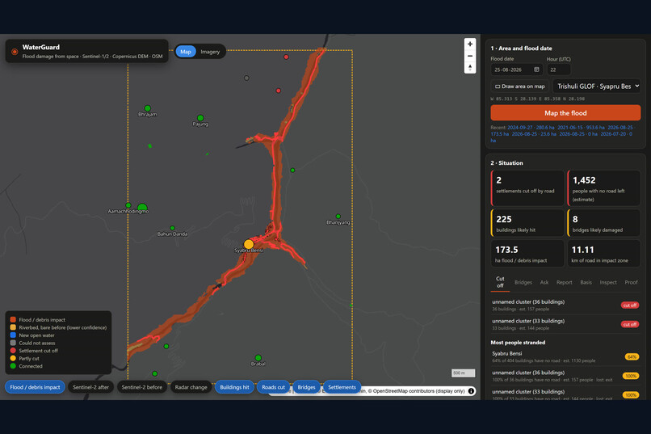Click the Flood date input field

(x=516, y=70)
